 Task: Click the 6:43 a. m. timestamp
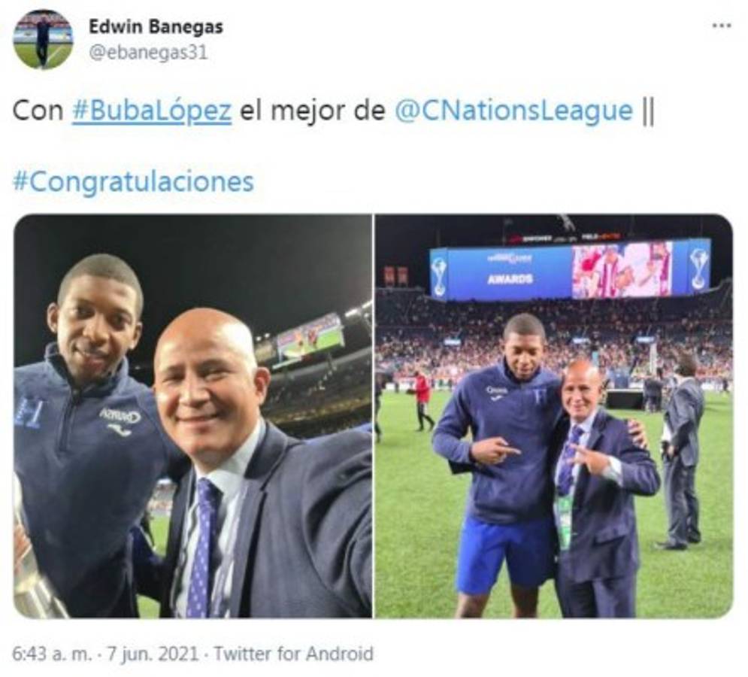coord(52,654)
